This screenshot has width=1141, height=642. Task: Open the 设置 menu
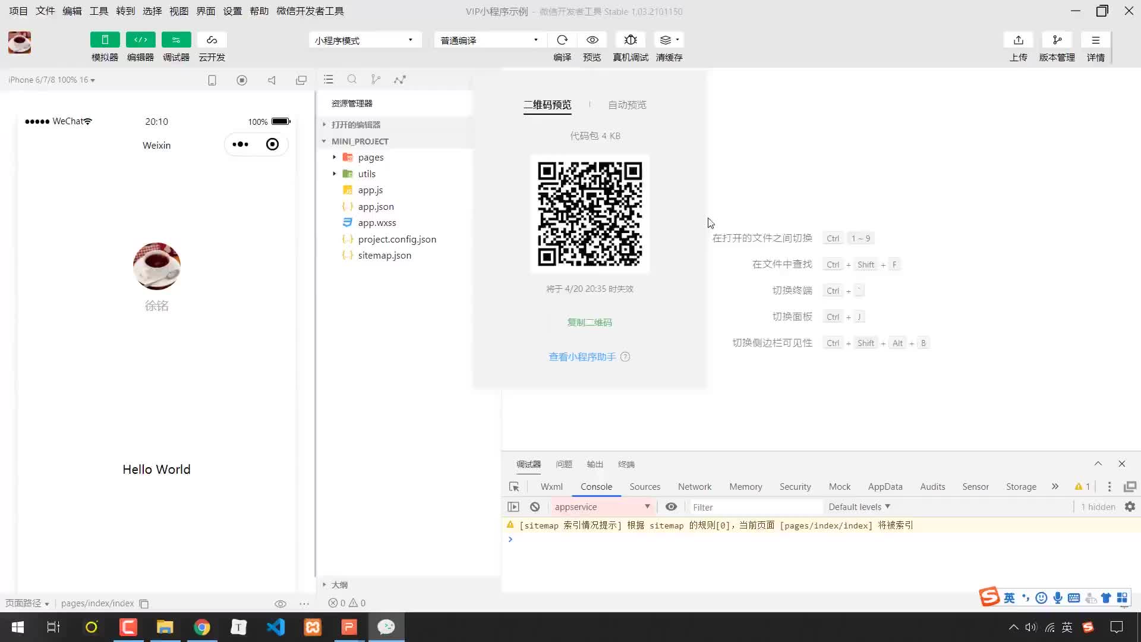coord(232,11)
